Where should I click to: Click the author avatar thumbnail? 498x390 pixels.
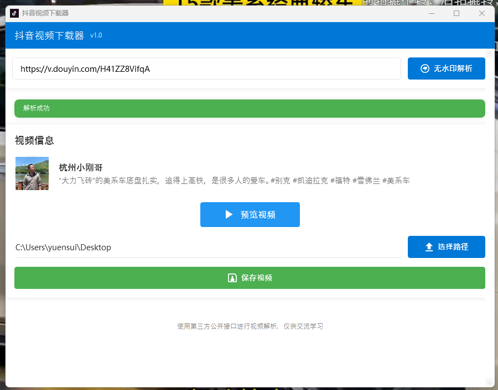(x=32, y=173)
